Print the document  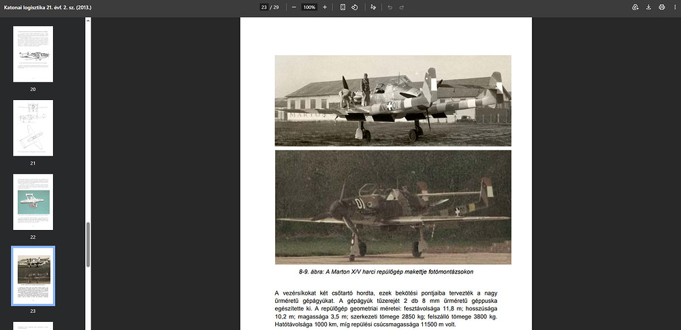click(x=661, y=7)
